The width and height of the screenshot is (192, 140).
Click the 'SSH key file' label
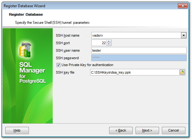click(x=65, y=73)
